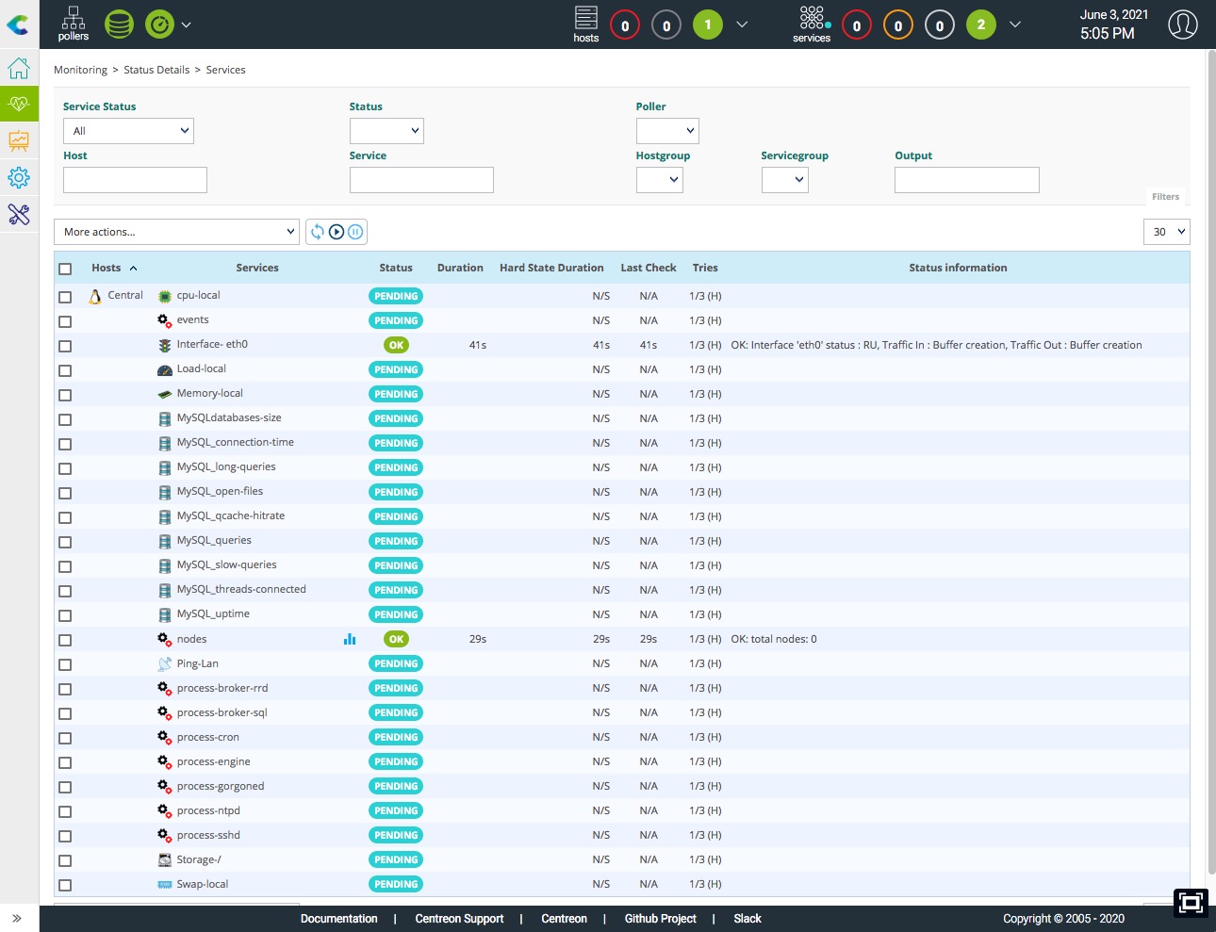Click the pollers icon in top bar
This screenshot has width=1216, height=932.
point(74,24)
